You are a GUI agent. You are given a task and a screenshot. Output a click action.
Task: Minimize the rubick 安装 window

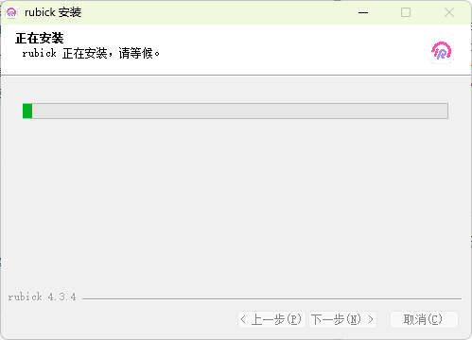tap(363, 12)
